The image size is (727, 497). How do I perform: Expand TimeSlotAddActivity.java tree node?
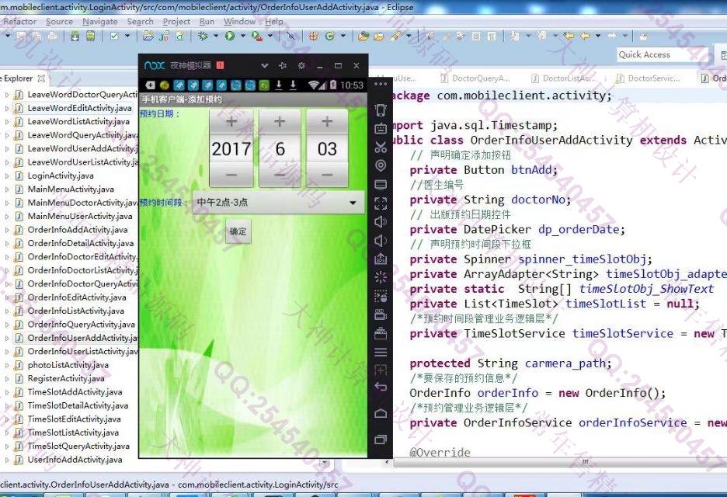click(7, 392)
